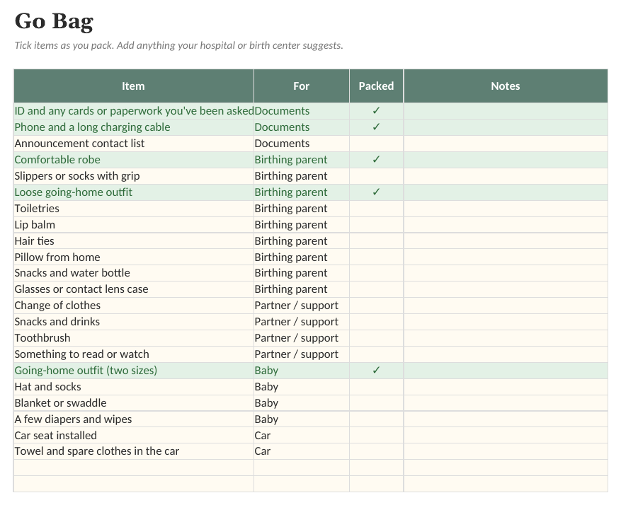
Task: Select 'Phone and a long charging cable' cell
Action: coord(133,127)
